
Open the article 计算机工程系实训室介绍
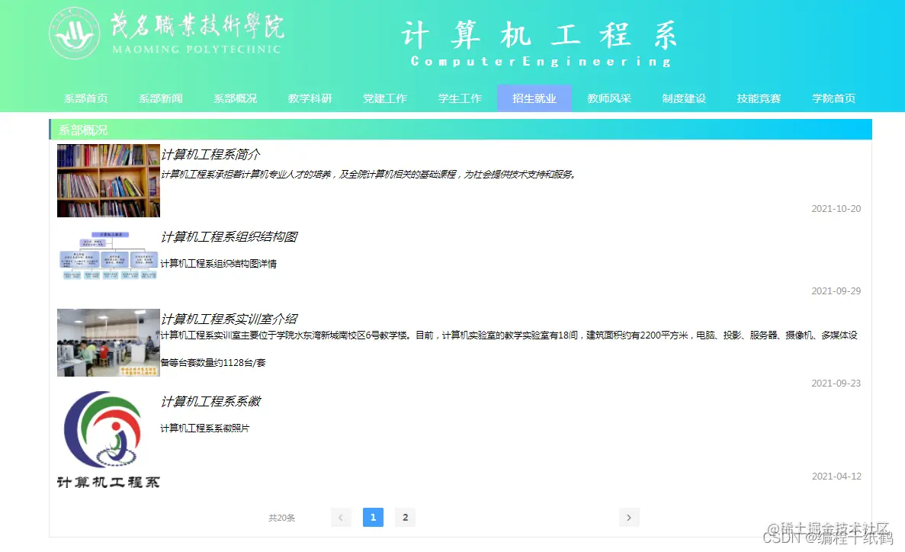tap(229, 319)
